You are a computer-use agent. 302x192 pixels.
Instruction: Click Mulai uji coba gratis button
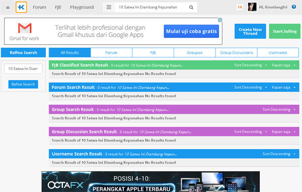click(191, 31)
